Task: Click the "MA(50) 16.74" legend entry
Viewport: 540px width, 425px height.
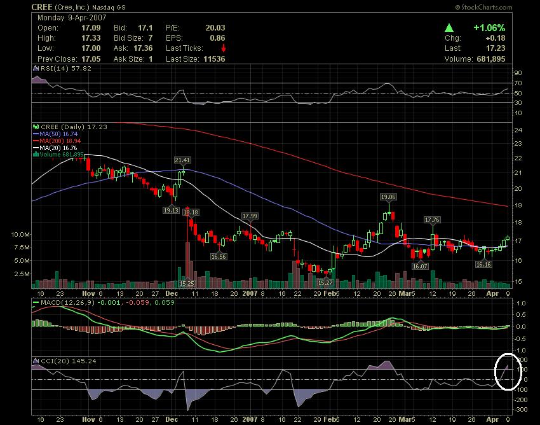Action: [58, 134]
